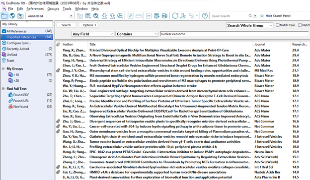Select the Recently Added group
The height and width of the screenshot is (180, 310).
pyautogui.click(x=27, y=49)
